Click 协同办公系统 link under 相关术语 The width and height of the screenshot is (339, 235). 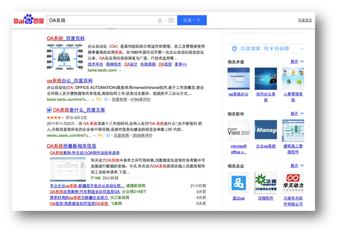point(266,97)
